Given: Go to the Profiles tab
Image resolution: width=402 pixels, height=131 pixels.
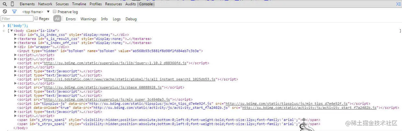Looking at the screenshot, I should pos(96,4).
